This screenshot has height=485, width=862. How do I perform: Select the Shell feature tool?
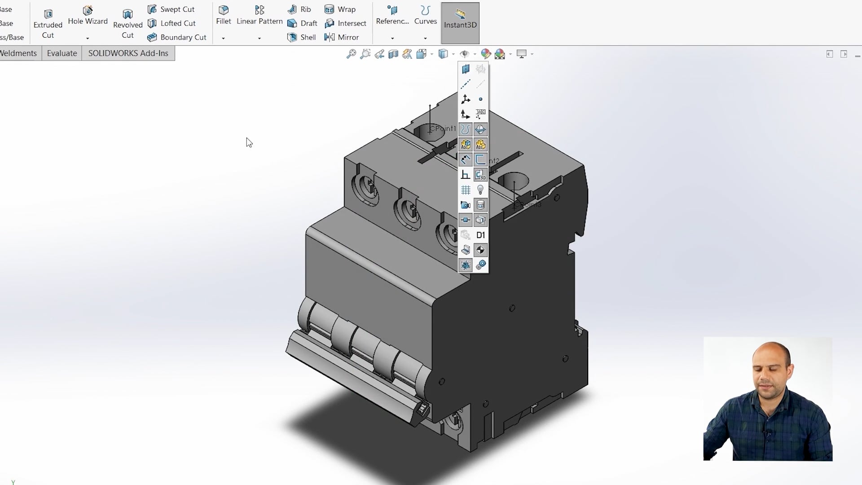[302, 37]
